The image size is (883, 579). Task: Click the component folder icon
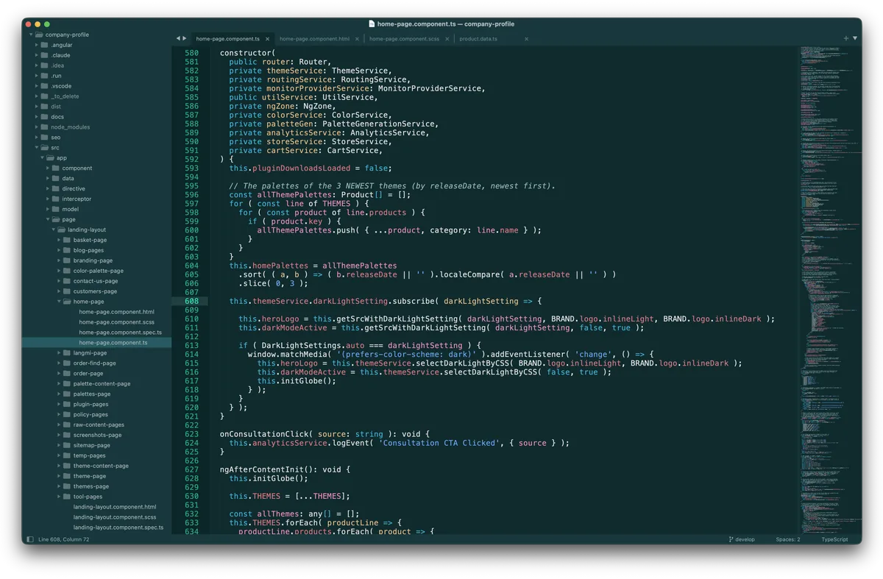(56, 168)
